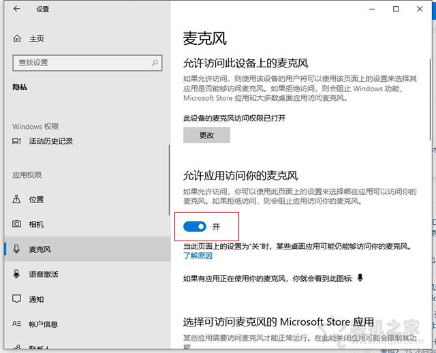Click the 语音激活 icon

(16, 274)
